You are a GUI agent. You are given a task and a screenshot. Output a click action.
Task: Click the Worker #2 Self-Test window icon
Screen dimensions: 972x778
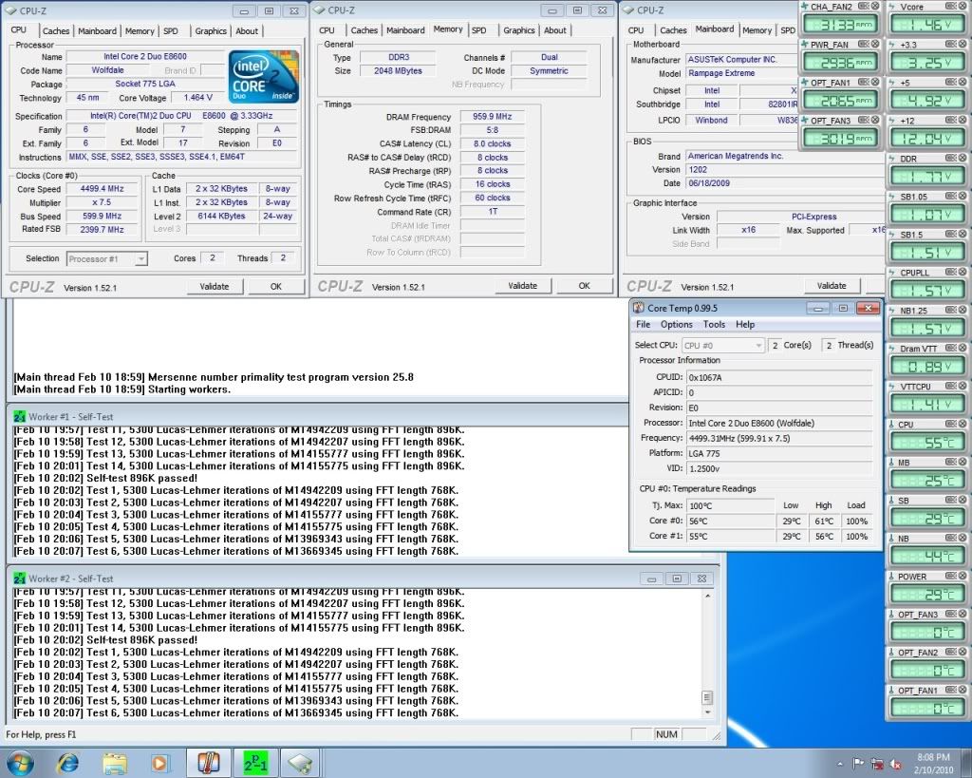click(19, 579)
